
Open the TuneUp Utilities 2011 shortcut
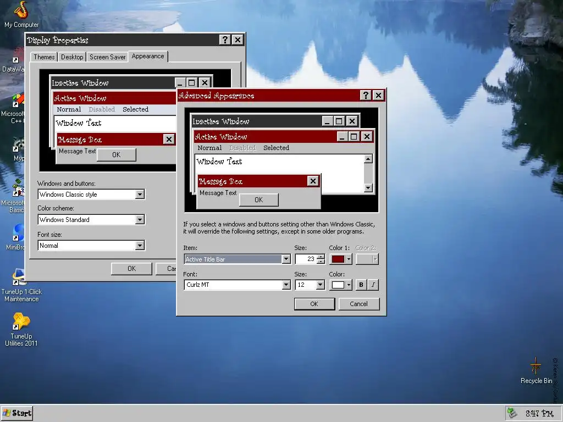tap(21, 330)
